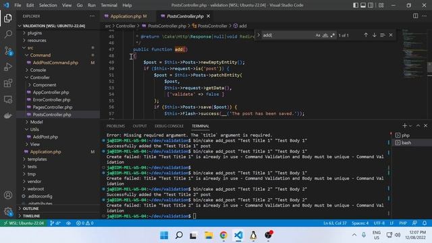Screen dimensions: 432x243
Task: Toggle Match Case in the find widget
Action: 318,35
